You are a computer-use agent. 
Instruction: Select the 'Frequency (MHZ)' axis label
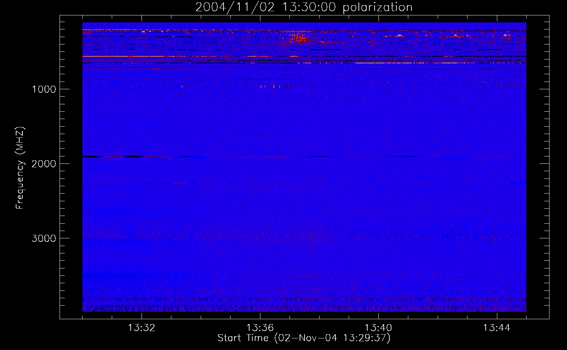pos(20,168)
